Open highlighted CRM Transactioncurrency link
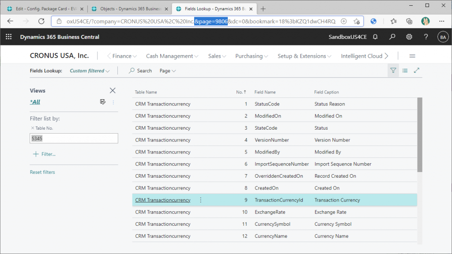The image size is (452, 254). point(162,200)
